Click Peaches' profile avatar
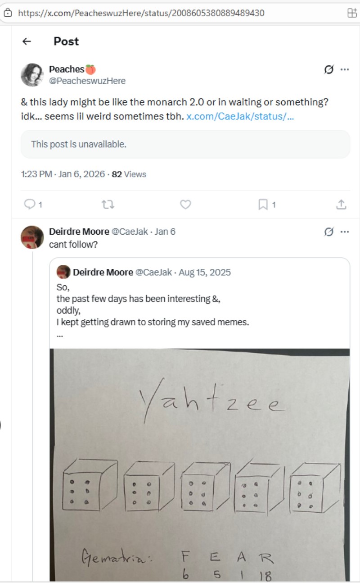Image resolution: width=360 pixels, height=583 pixels. [x=32, y=75]
